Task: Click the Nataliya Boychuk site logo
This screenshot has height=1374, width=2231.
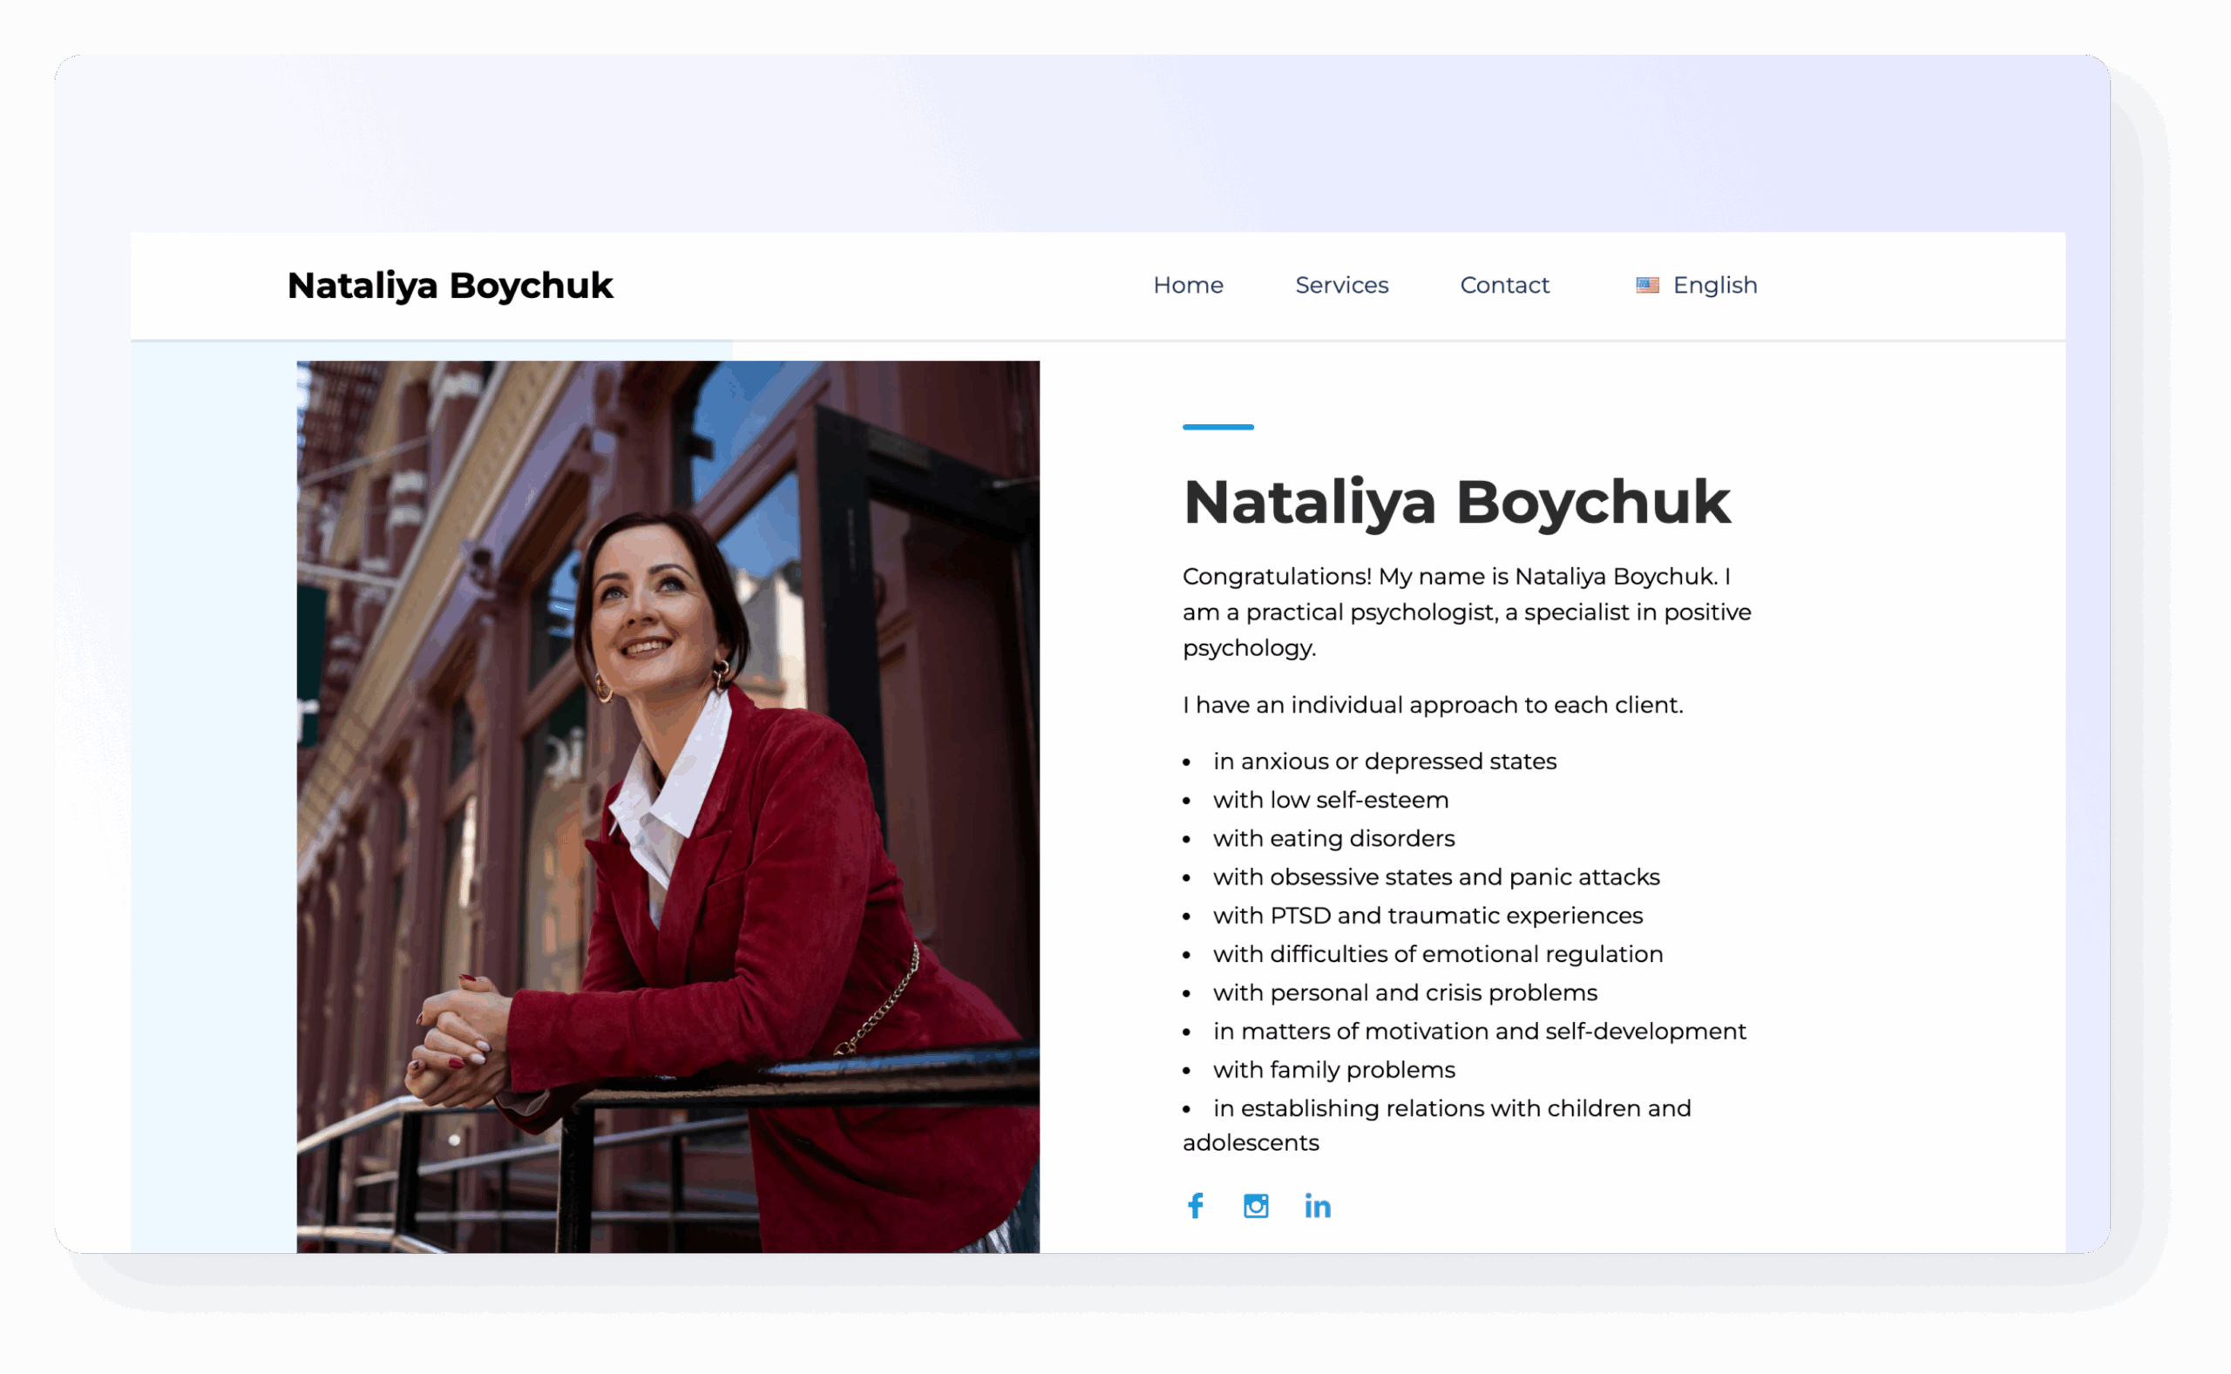Action: 450,285
